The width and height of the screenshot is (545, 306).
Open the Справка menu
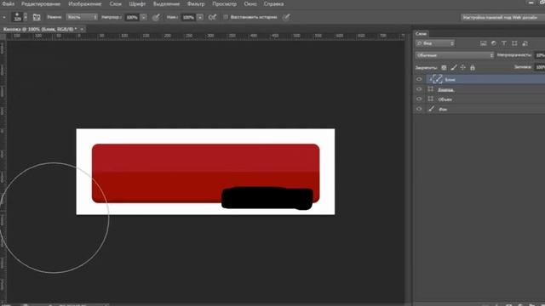273,3
